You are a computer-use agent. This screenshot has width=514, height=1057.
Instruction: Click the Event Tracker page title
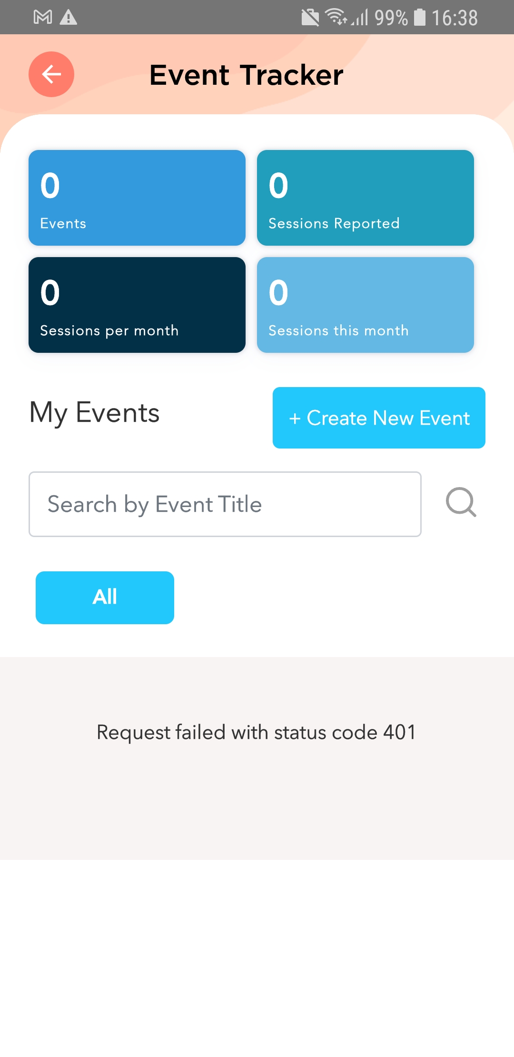(x=247, y=75)
